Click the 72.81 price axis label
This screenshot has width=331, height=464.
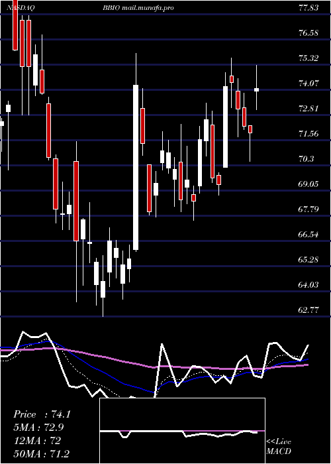tap(308, 109)
